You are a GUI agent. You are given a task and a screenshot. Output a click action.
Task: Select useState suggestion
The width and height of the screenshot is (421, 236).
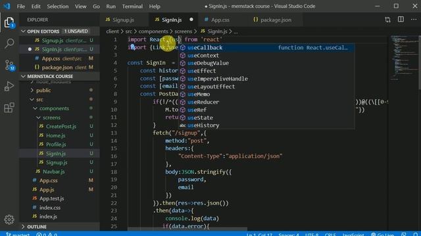pos(266,118)
